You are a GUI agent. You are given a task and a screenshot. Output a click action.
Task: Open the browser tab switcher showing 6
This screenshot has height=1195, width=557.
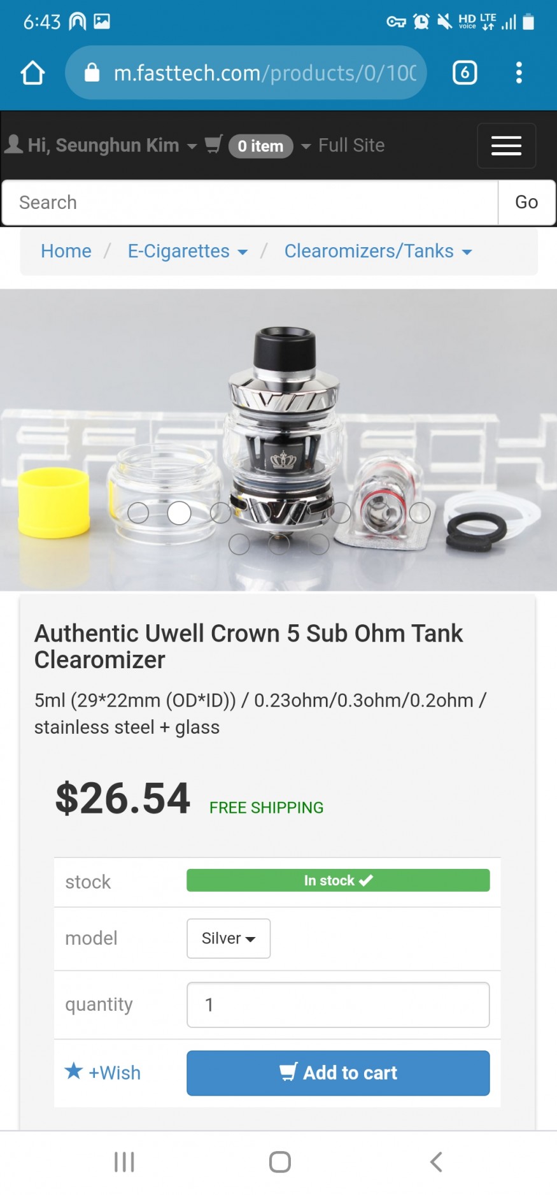pos(465,73)
